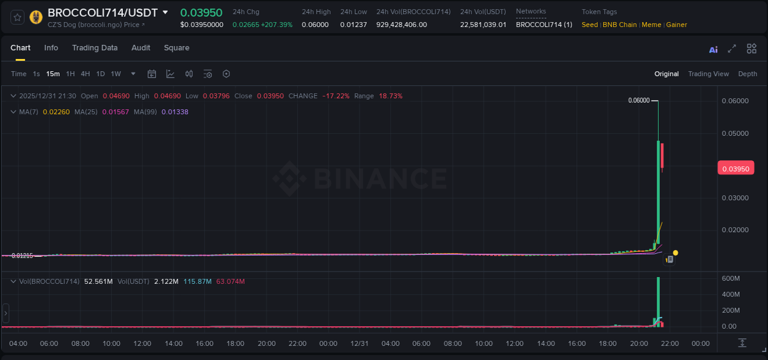Viewport: 768px width, 360px height.
Task: Click the favorite star icon
Action: tap(17, 17)
